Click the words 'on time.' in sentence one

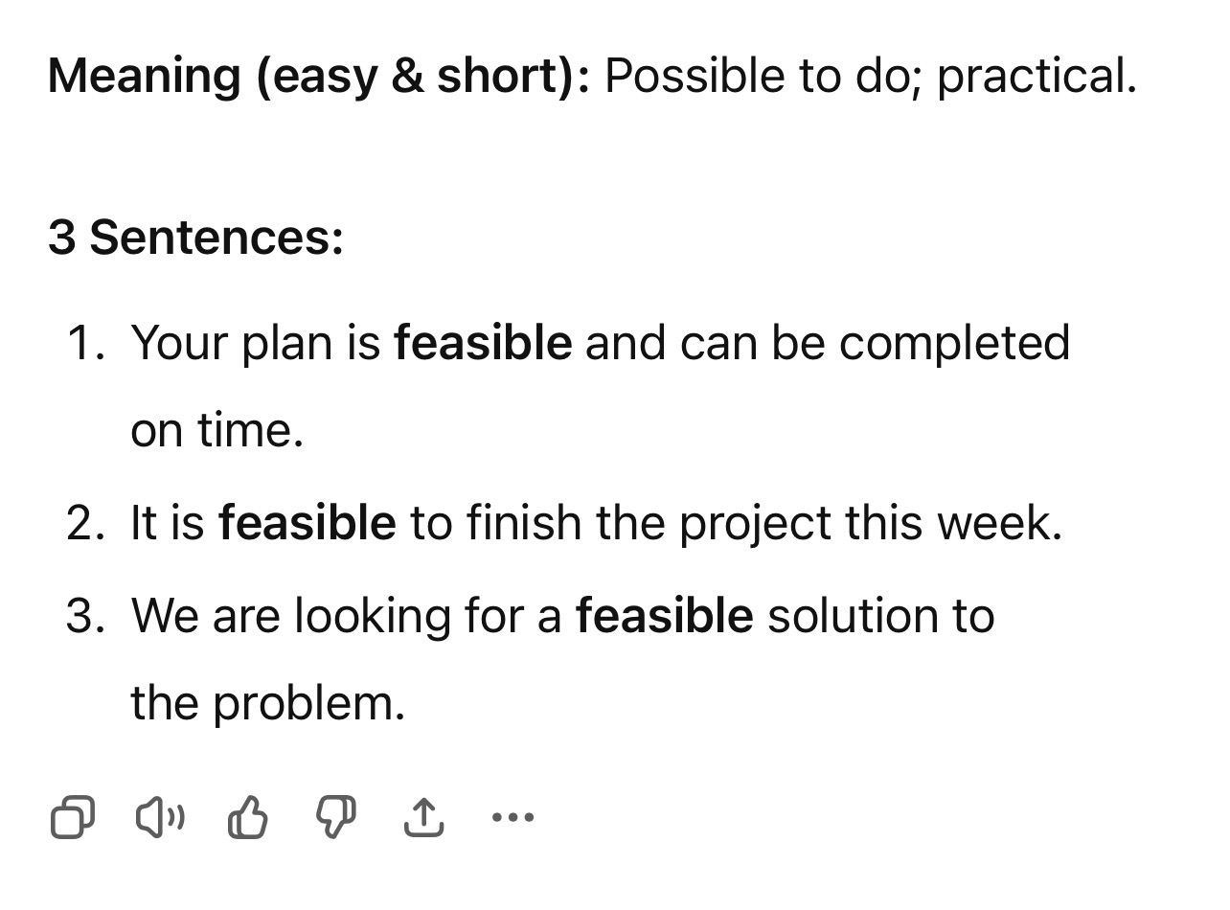pos(217,431)
